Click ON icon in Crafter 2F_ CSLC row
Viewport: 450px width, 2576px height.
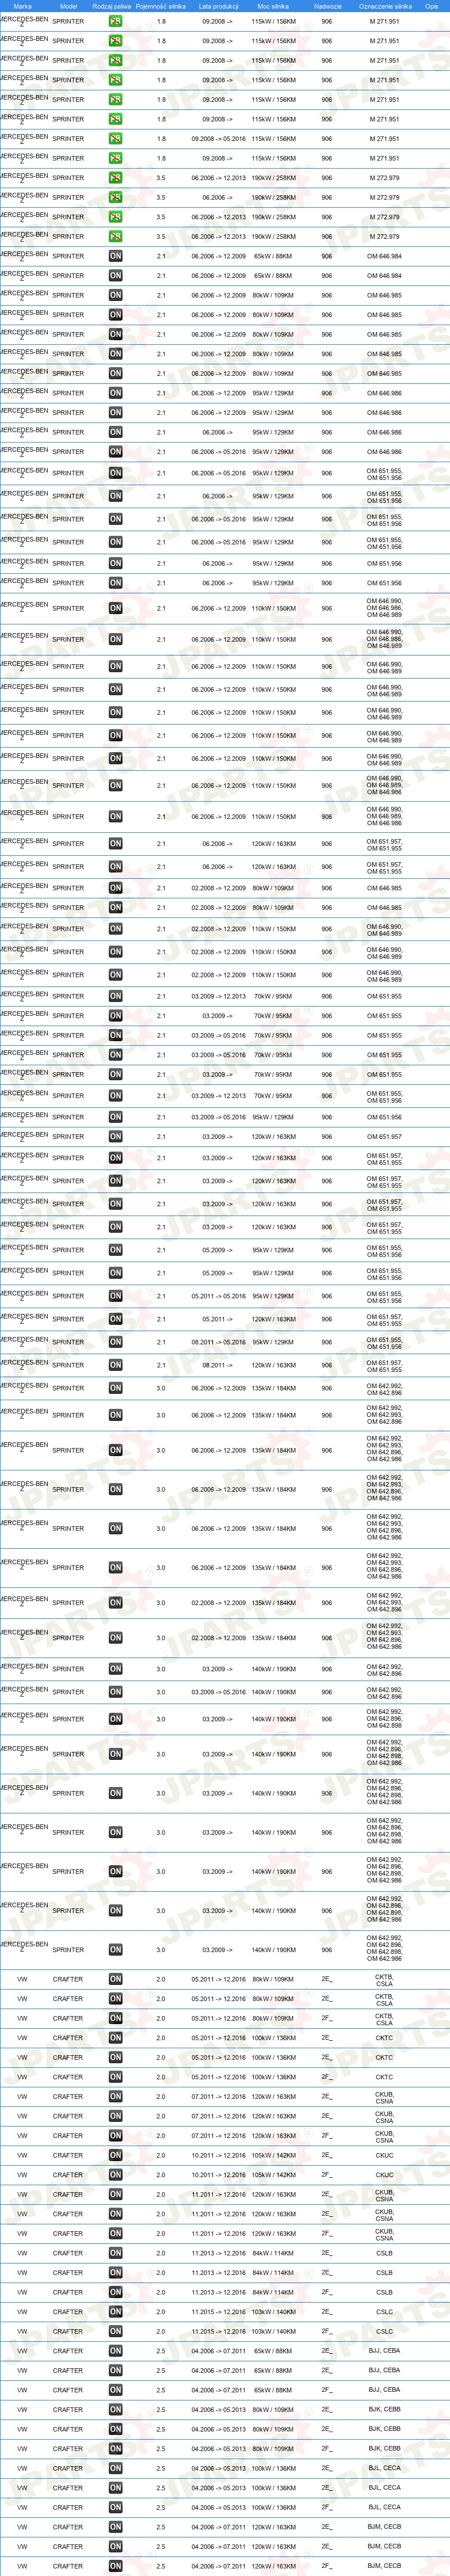[x=115, y=2331]
